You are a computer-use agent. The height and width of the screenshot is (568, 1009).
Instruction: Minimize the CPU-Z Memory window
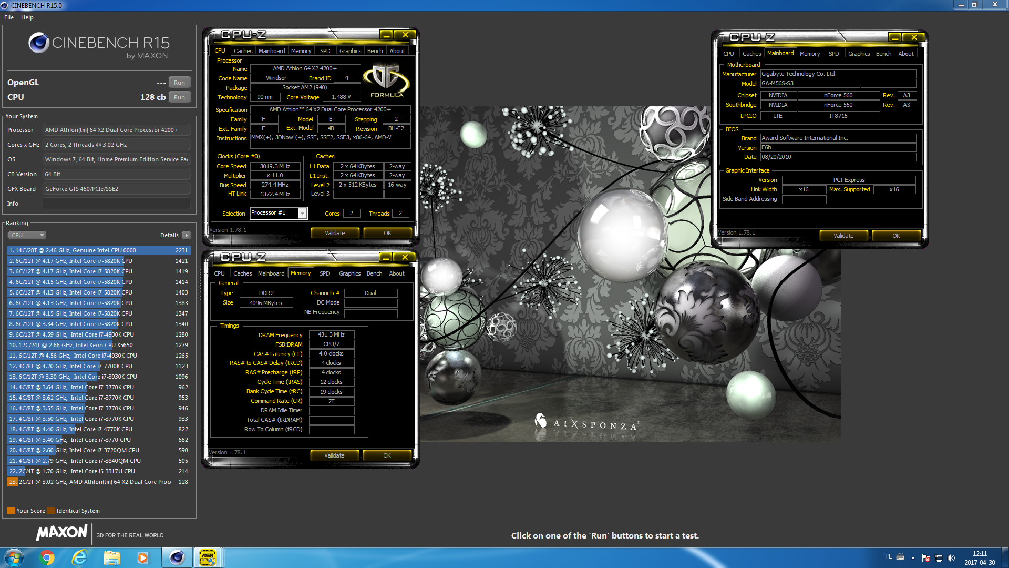click(x=386, y=257)
